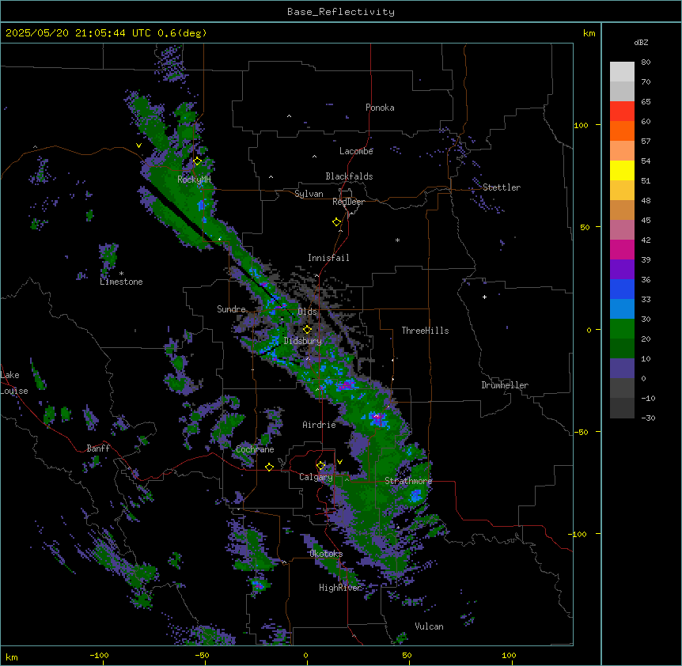Screen dimensions: 682x666
Task: Select the bright green 20-30 dBZ swatch
Action: point(622,329)
